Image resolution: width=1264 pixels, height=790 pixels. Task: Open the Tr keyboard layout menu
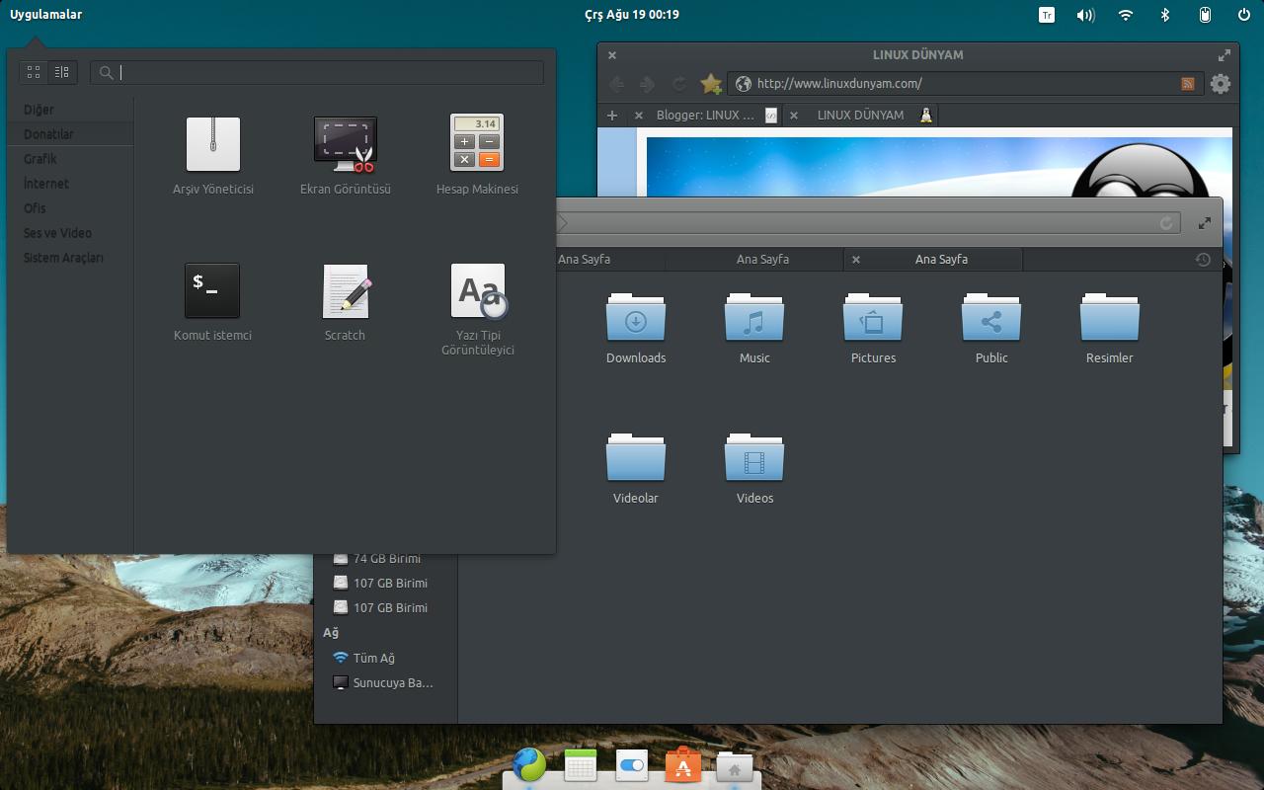[1045, 15]
